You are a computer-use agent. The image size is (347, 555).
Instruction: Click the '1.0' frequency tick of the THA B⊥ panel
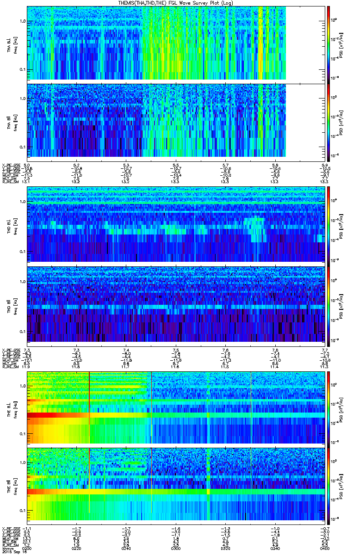tap(23, 22)
